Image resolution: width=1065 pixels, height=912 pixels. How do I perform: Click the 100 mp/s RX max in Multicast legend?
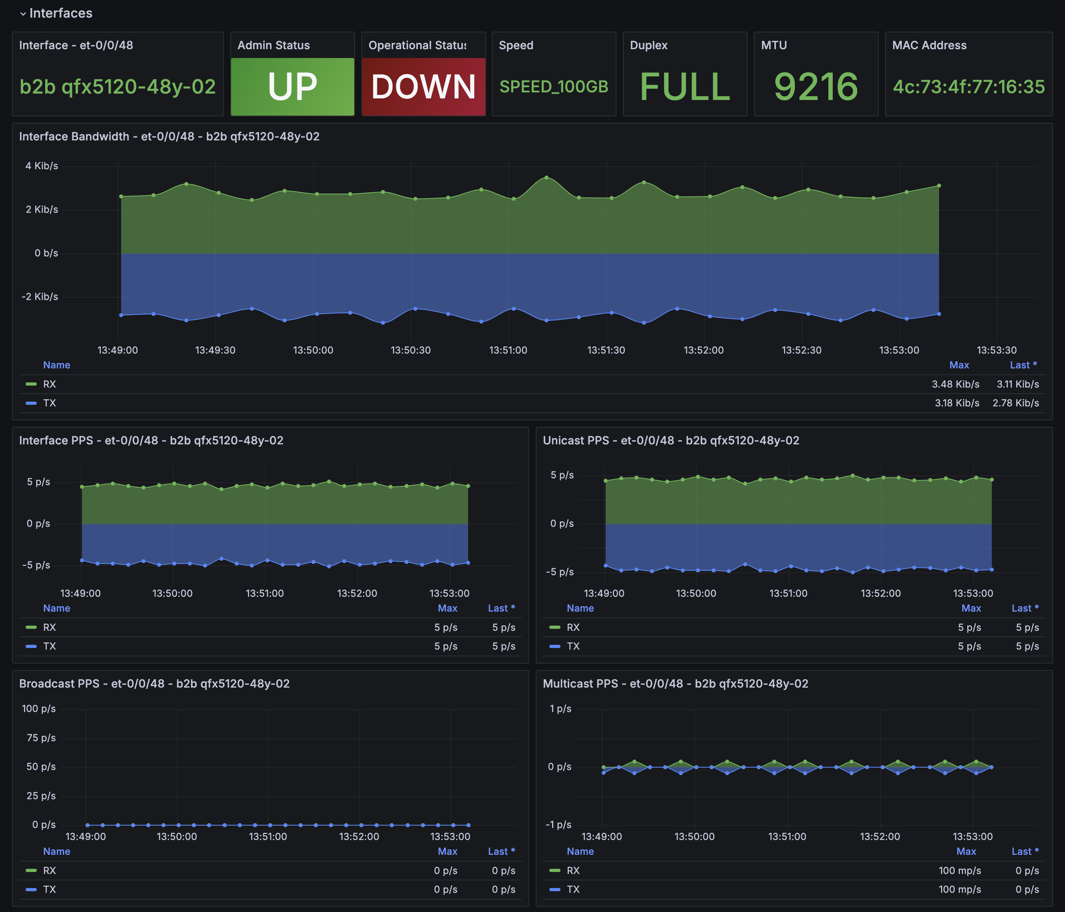tap(959, 871)
